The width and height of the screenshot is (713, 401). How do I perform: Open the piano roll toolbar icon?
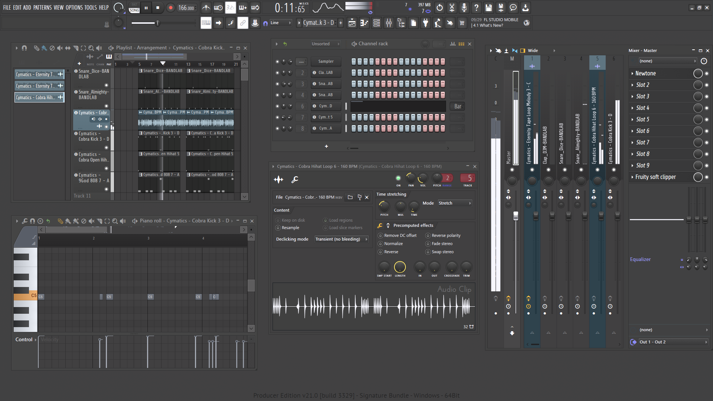tap(364, 23)
